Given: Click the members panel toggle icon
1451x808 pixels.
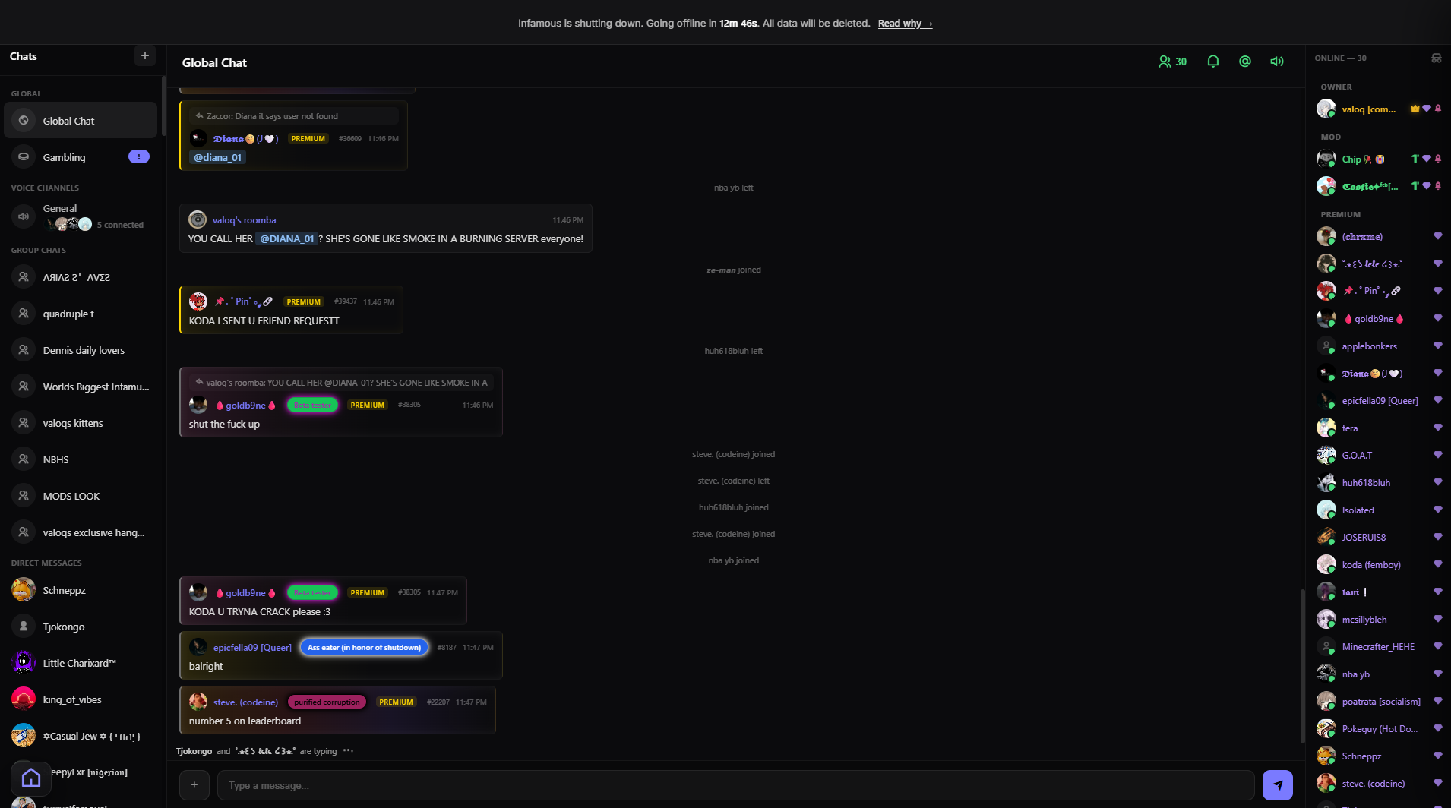Looking at the screenshot, I should (x=1437, y=58).
